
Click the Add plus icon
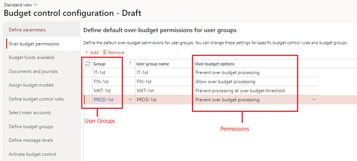click(87, 52)
